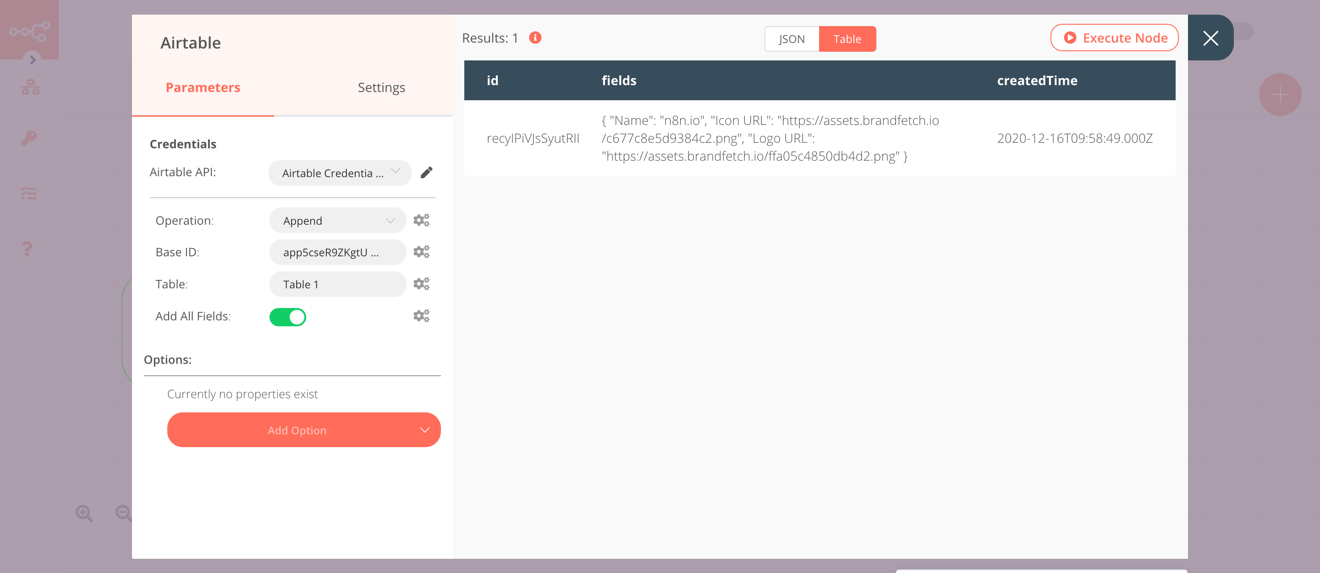Toggle the Add All Fields switch

tap(289, 316)
